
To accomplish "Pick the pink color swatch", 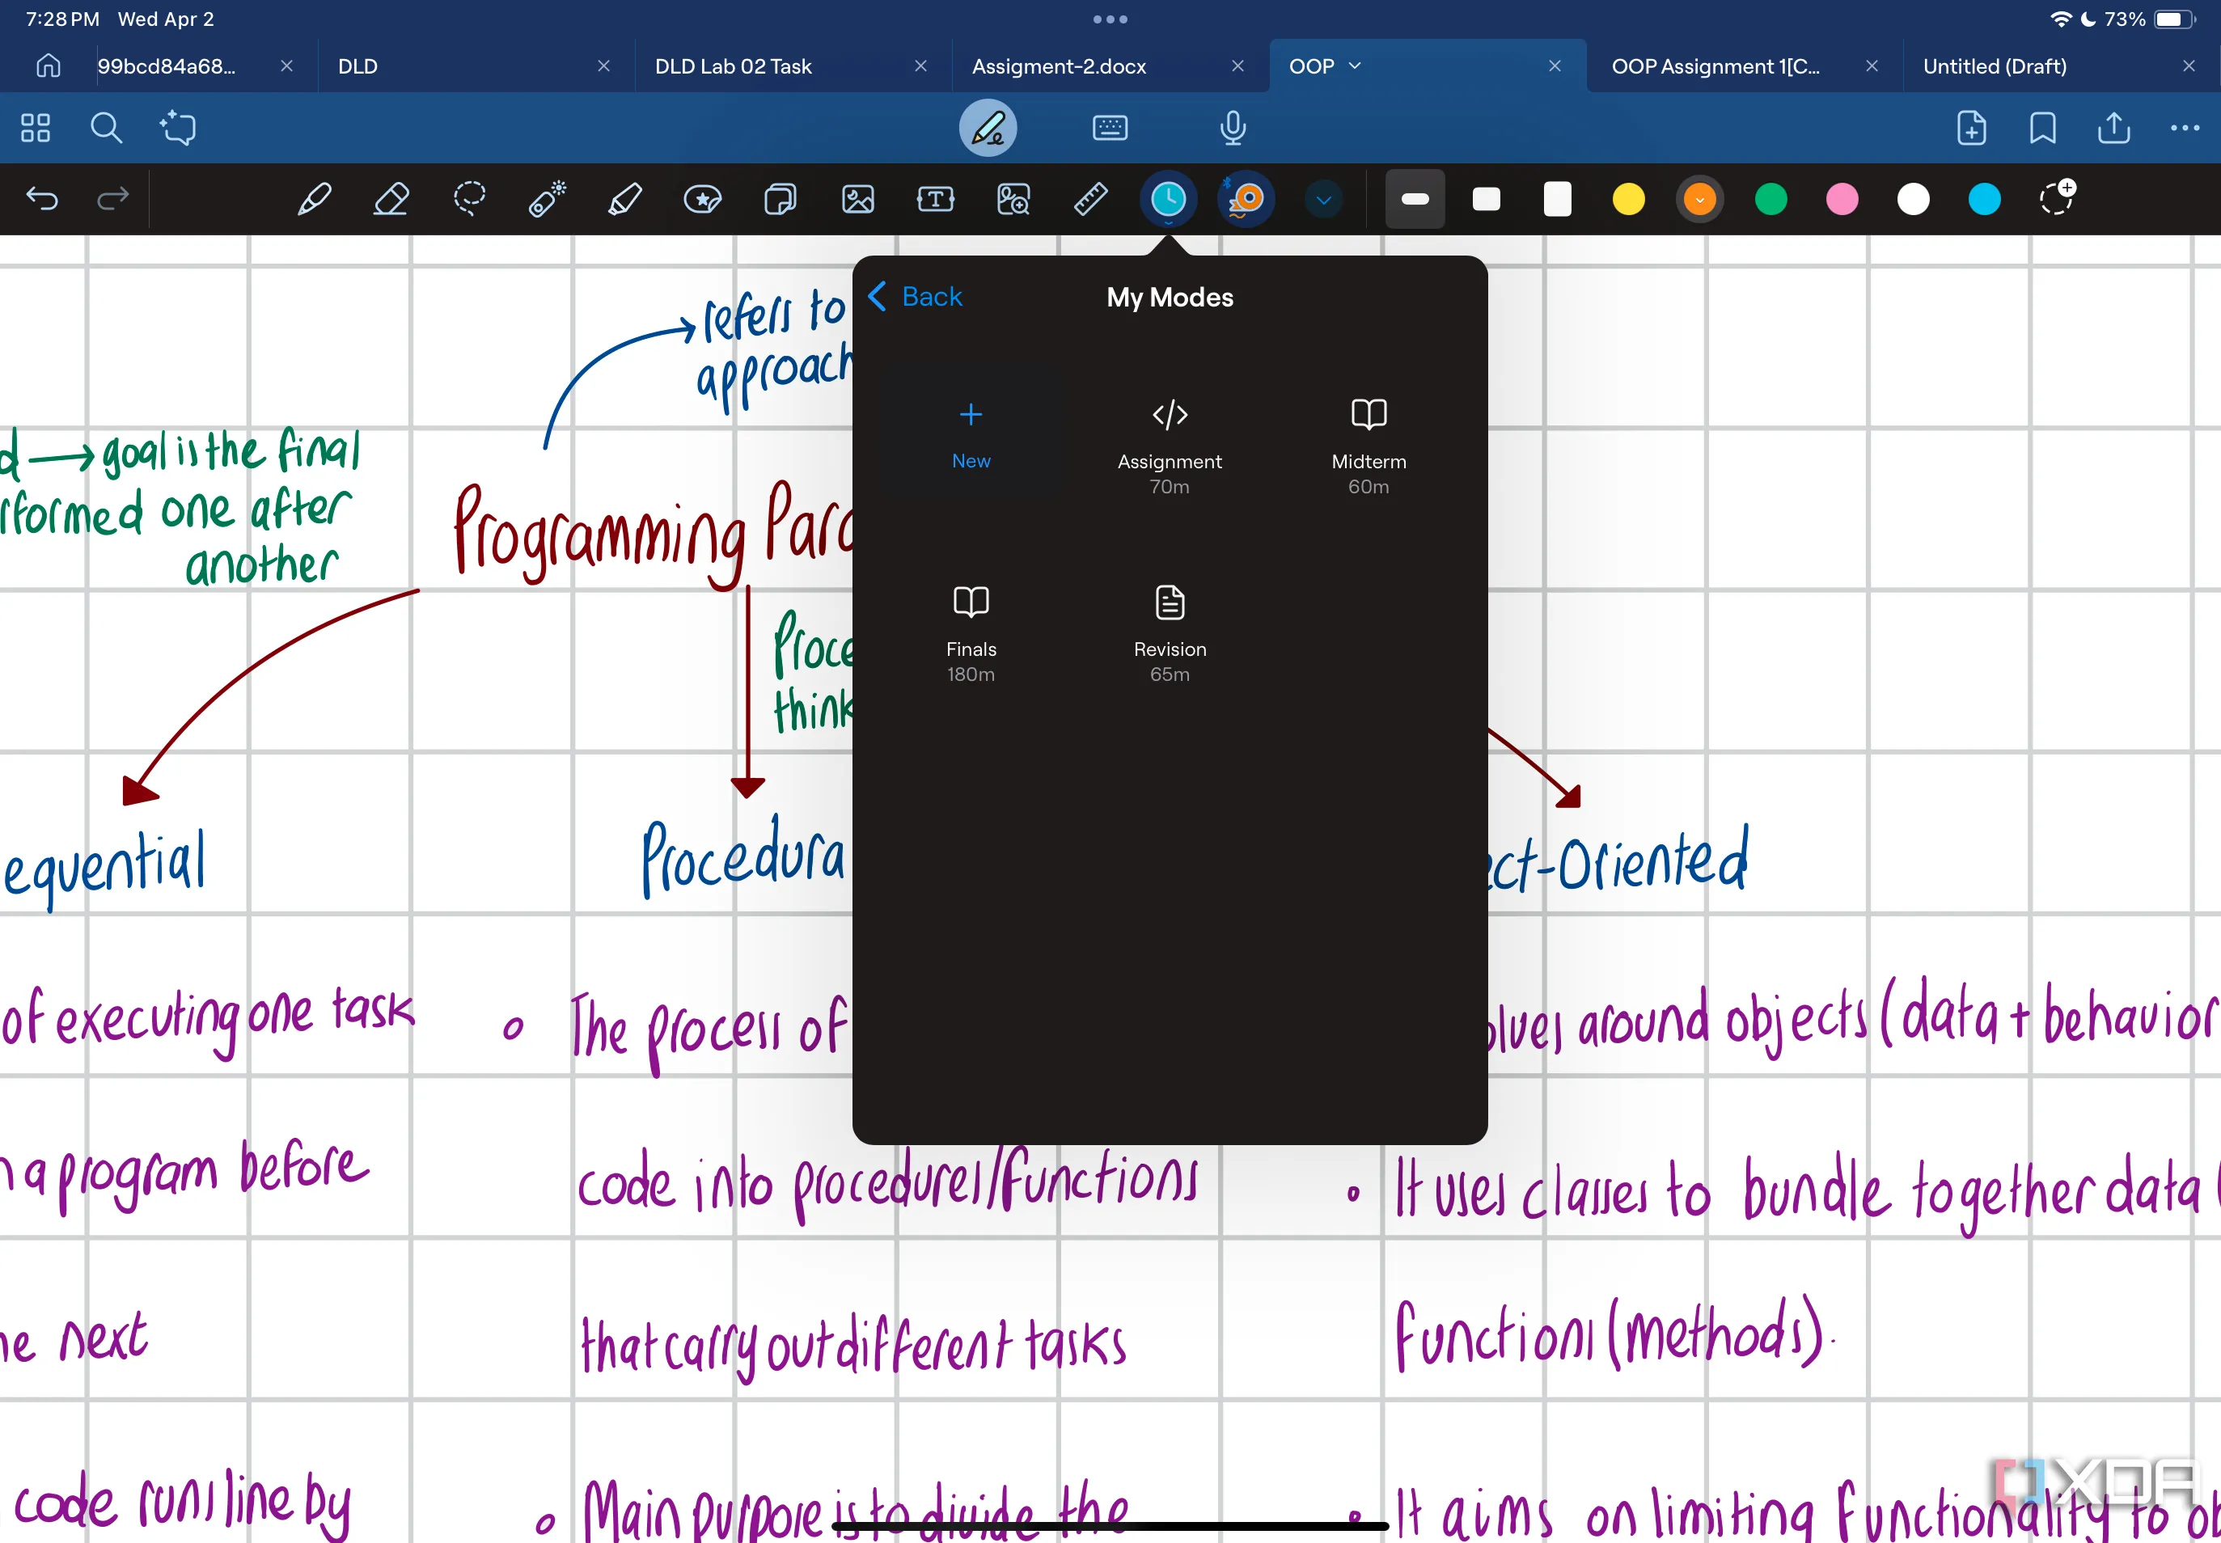I will 1841,199.
